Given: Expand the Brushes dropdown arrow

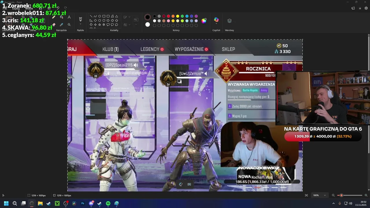Looking at the screenshot, I should tap(80, 25).
